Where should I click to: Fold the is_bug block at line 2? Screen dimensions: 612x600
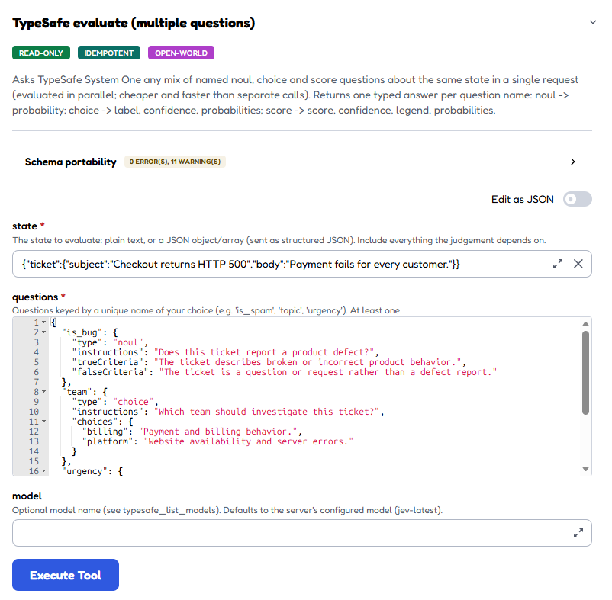click(x=43, y=332)
